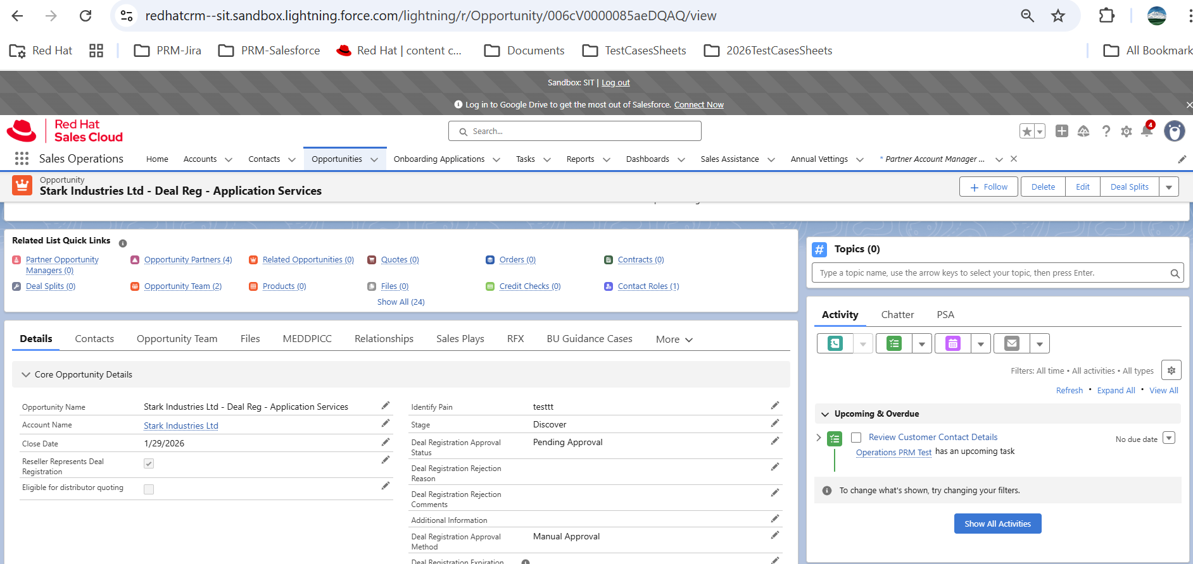Viewport: 1193px width, 564px height.
Task: Click the Show All Activities button
Action: point(997,524)
